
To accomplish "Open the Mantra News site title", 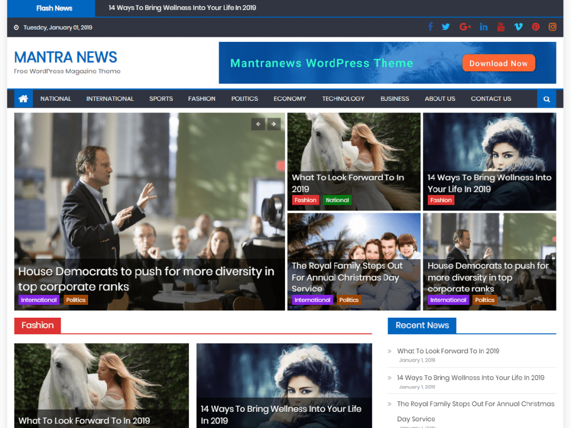I will pos(66,57).
